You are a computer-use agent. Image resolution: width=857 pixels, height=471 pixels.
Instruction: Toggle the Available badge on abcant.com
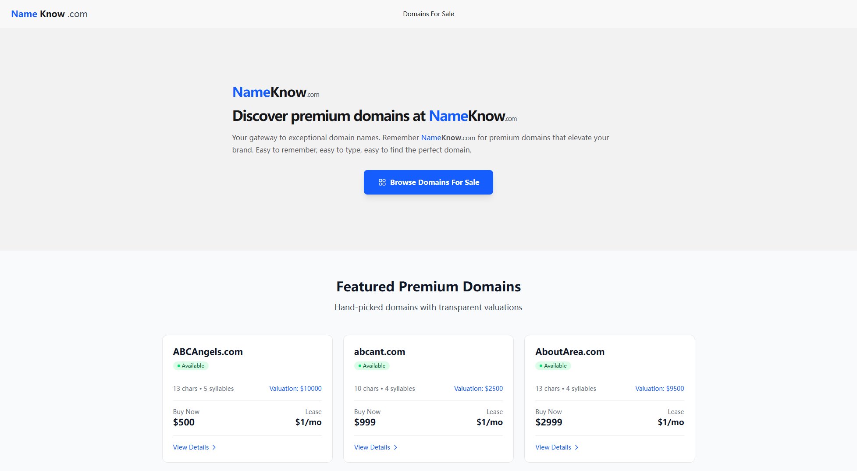pyautogui.click(x=372, y=365)
